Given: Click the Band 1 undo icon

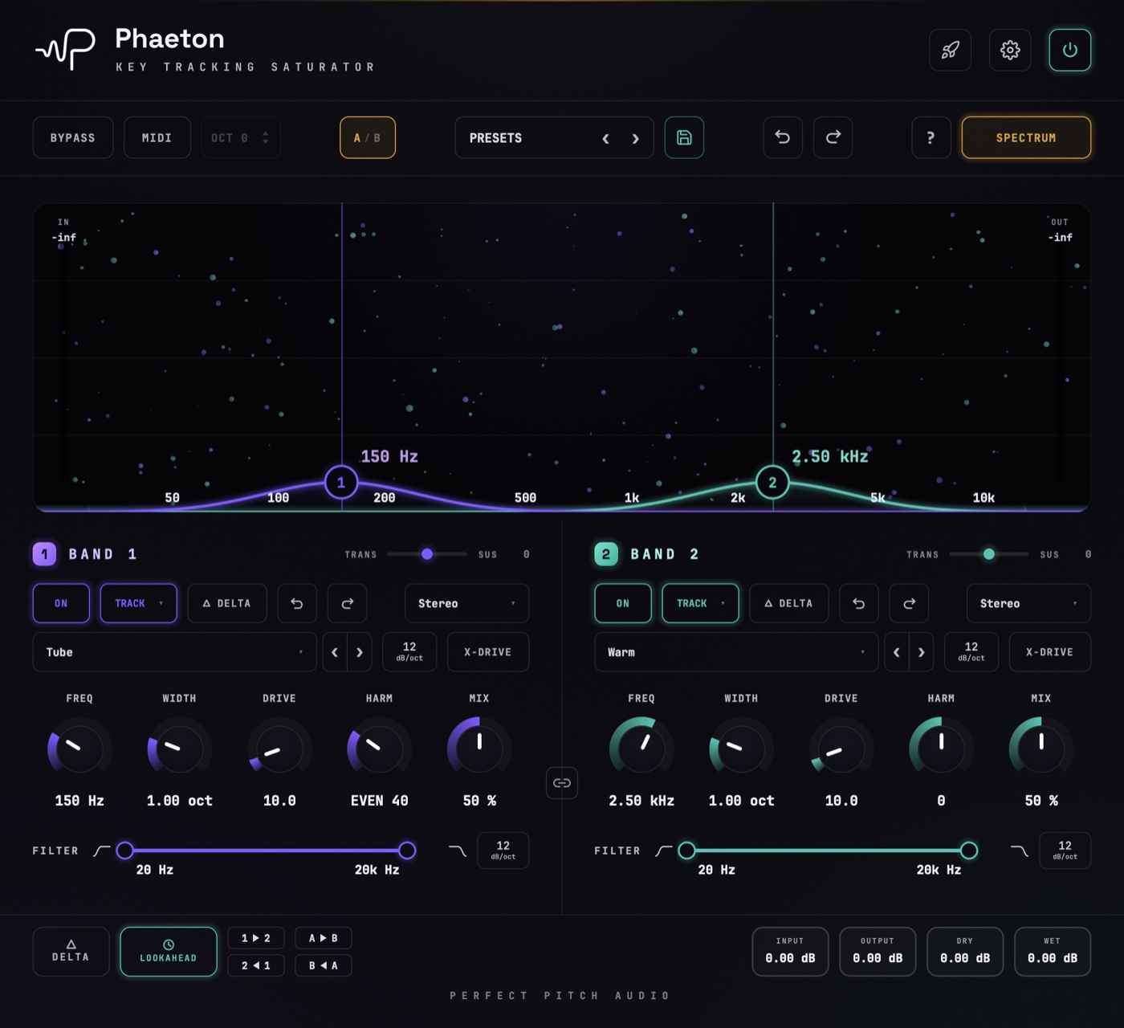Looking at the screenshot, I should click(297, 603).
